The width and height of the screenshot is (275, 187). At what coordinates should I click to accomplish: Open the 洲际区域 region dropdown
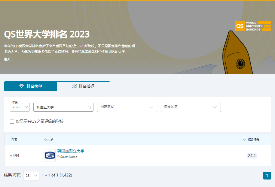(x=127, y=107)
